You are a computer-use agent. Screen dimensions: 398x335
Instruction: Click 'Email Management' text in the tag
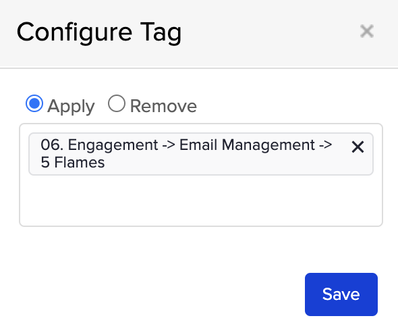point(247,145)
